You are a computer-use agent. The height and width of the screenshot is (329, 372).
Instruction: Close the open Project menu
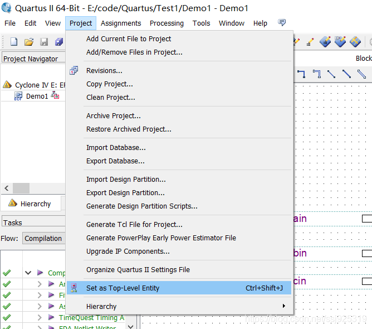pos(81,23)
